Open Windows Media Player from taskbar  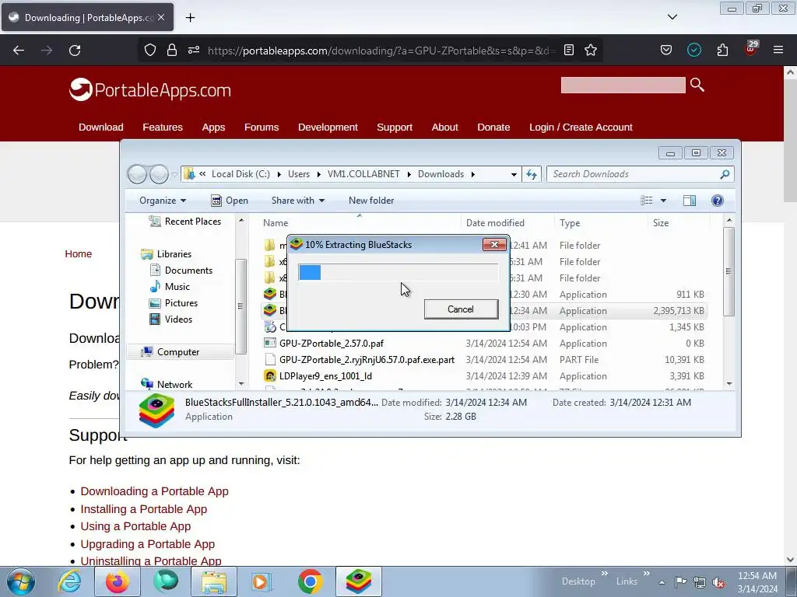(x=262, y=581)
